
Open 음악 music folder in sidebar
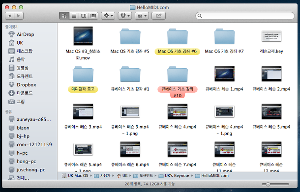(x=17, y=59)
